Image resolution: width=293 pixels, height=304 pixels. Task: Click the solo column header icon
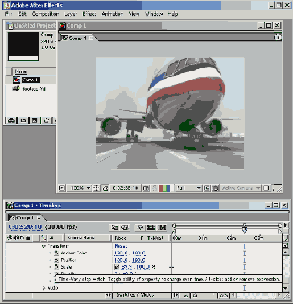tap(22, 237)
